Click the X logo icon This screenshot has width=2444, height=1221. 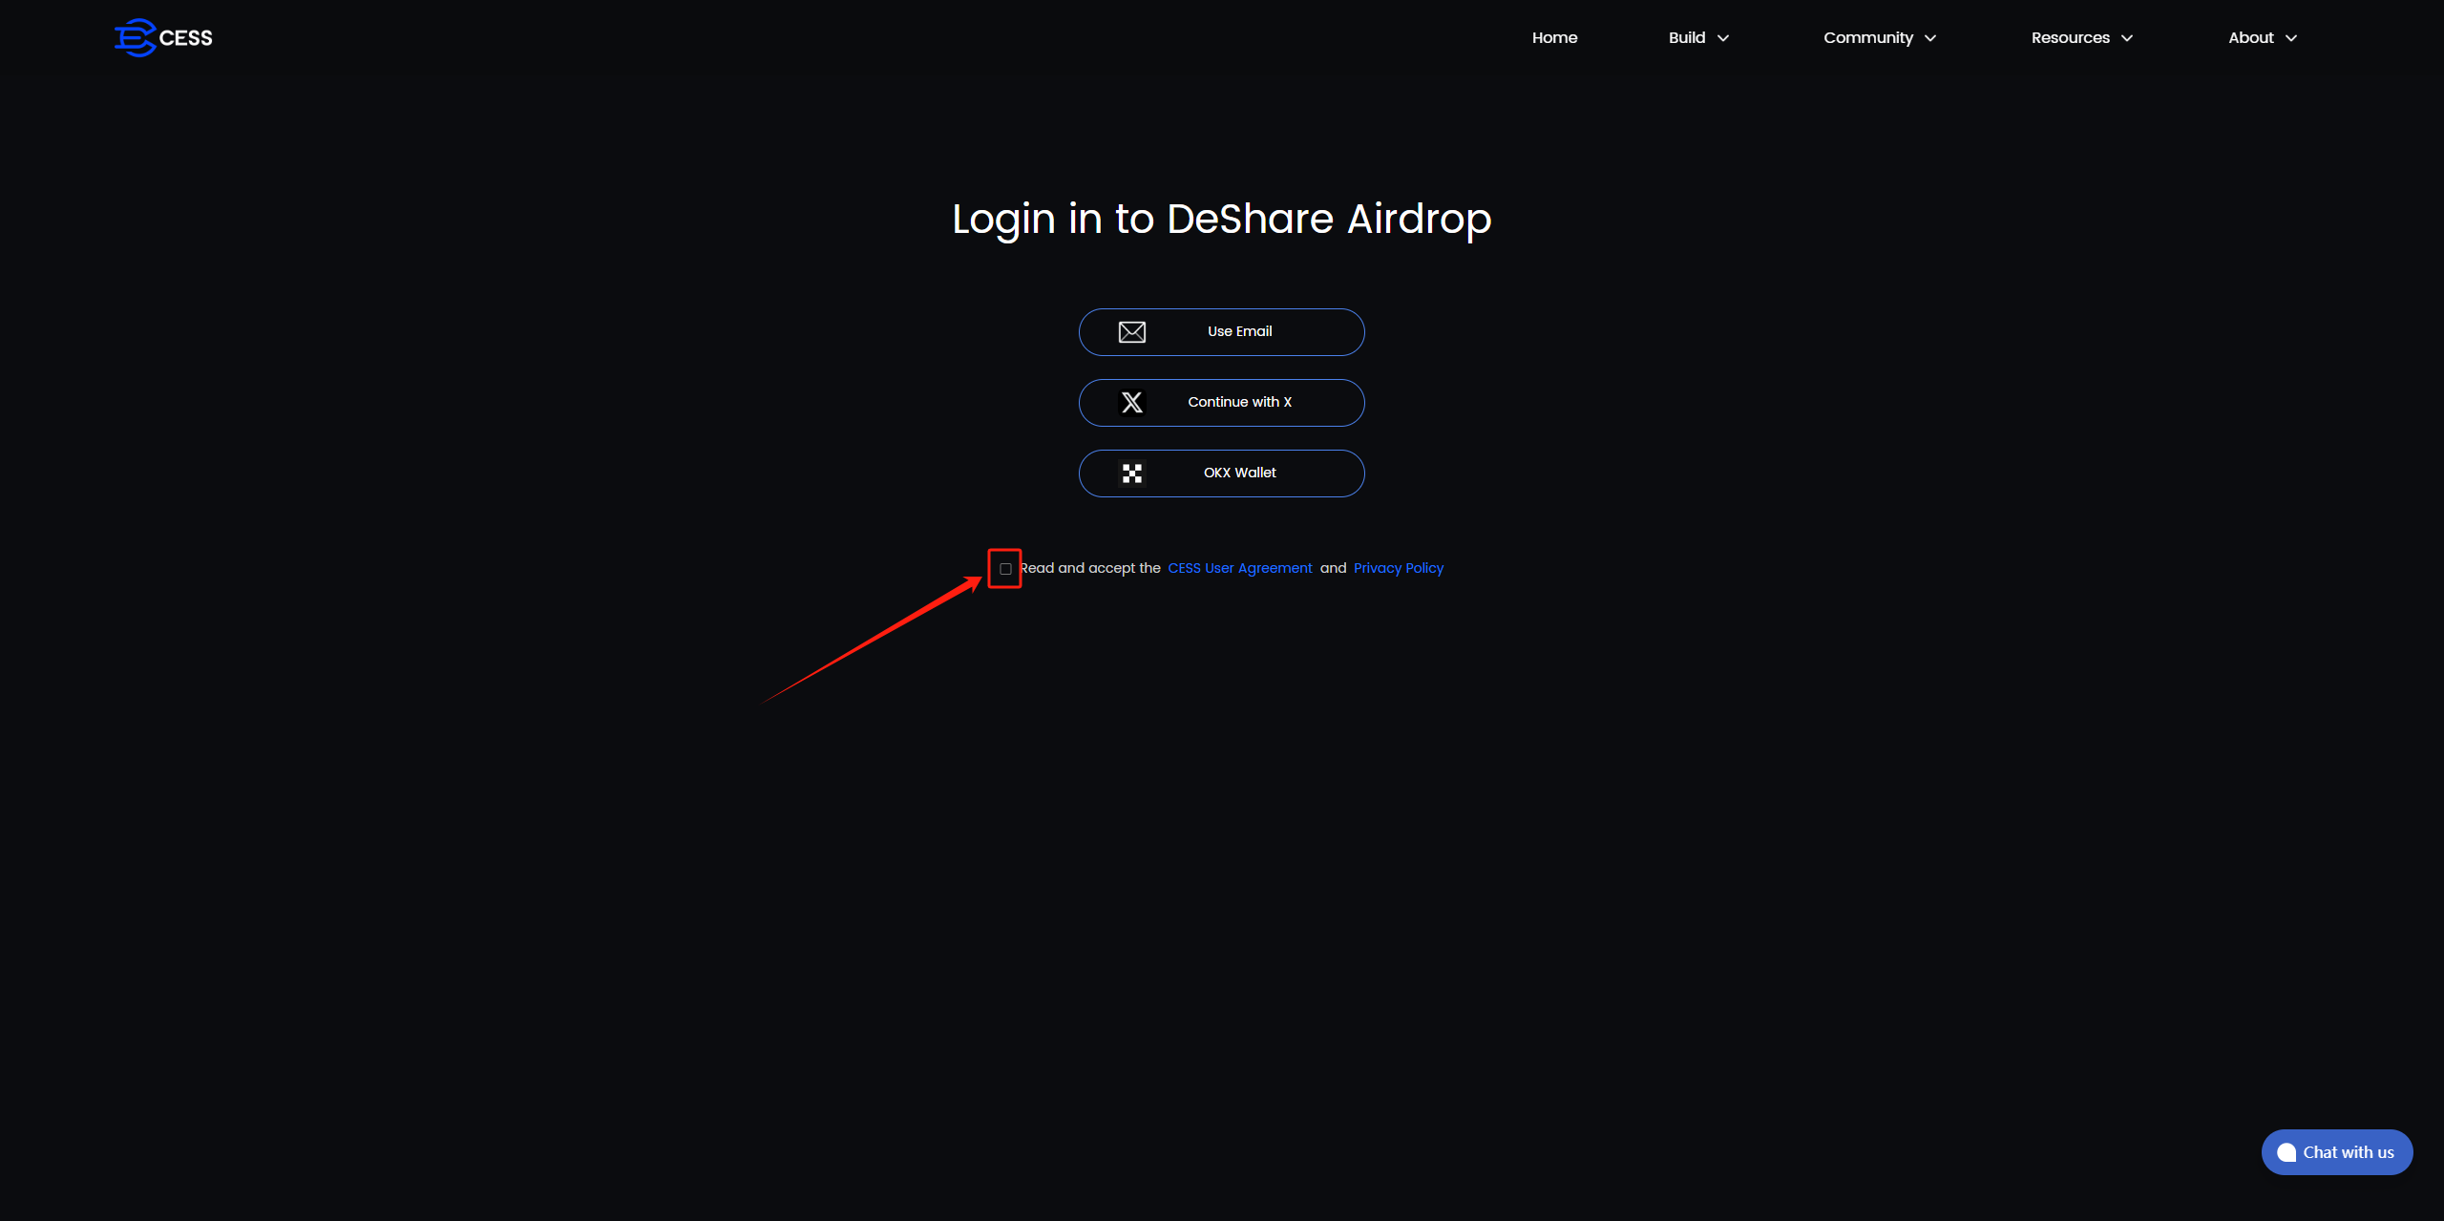[1131, 403]
